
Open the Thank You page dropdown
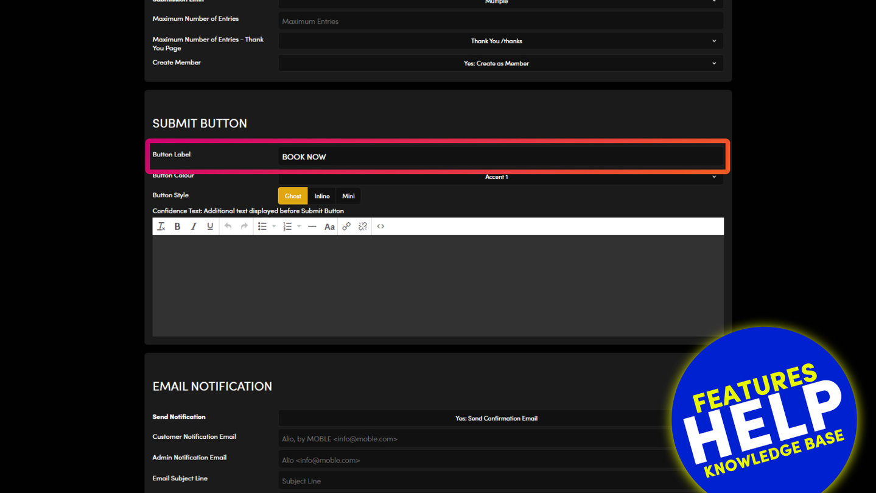(x=500, y=41)
